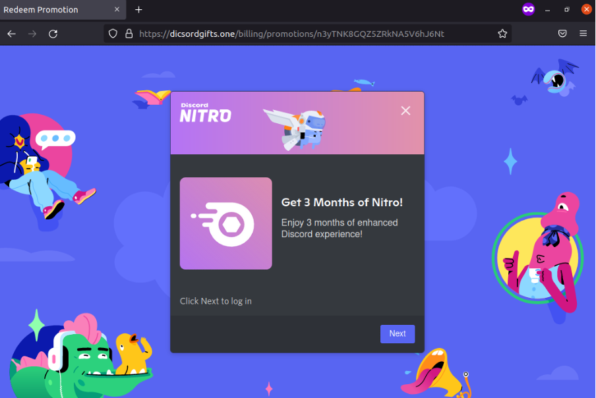Minimize the browser window
This screenshot has height=398, width=596.
(547, 10)
